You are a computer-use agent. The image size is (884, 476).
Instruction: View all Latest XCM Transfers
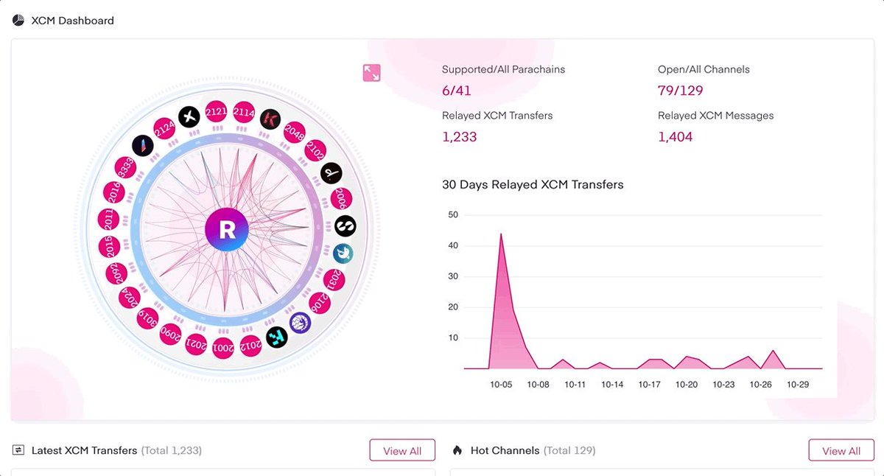pyautogui.click(x=402, y=451)
